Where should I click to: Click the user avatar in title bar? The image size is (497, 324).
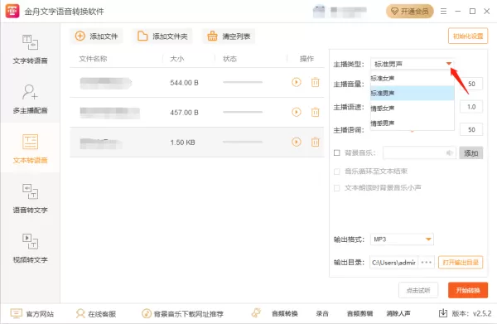[319, 12]
